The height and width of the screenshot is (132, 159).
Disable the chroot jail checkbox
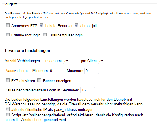point(76,25)
